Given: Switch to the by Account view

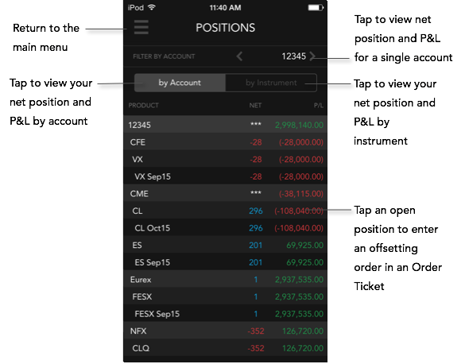Looking at the screenshot, I should pyautogui.click(x=180, y=83).
